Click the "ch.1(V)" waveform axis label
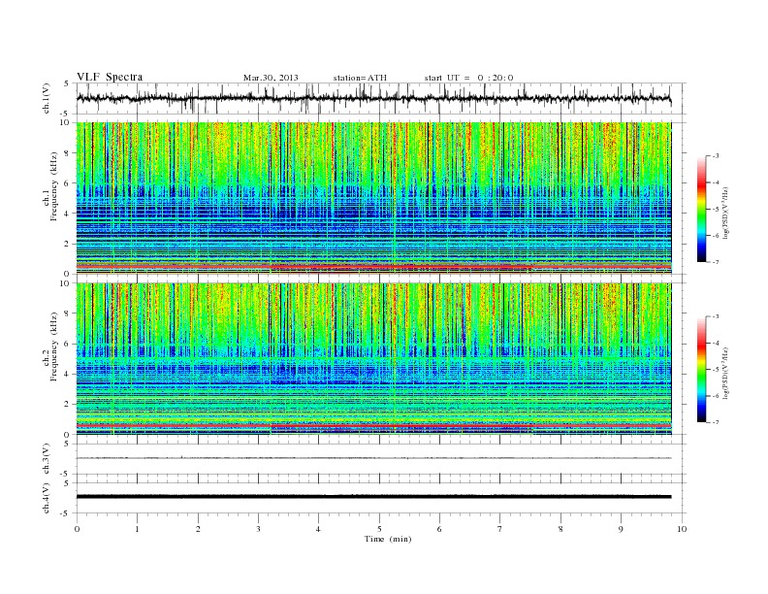768x594 pixels. click(46, 98)
